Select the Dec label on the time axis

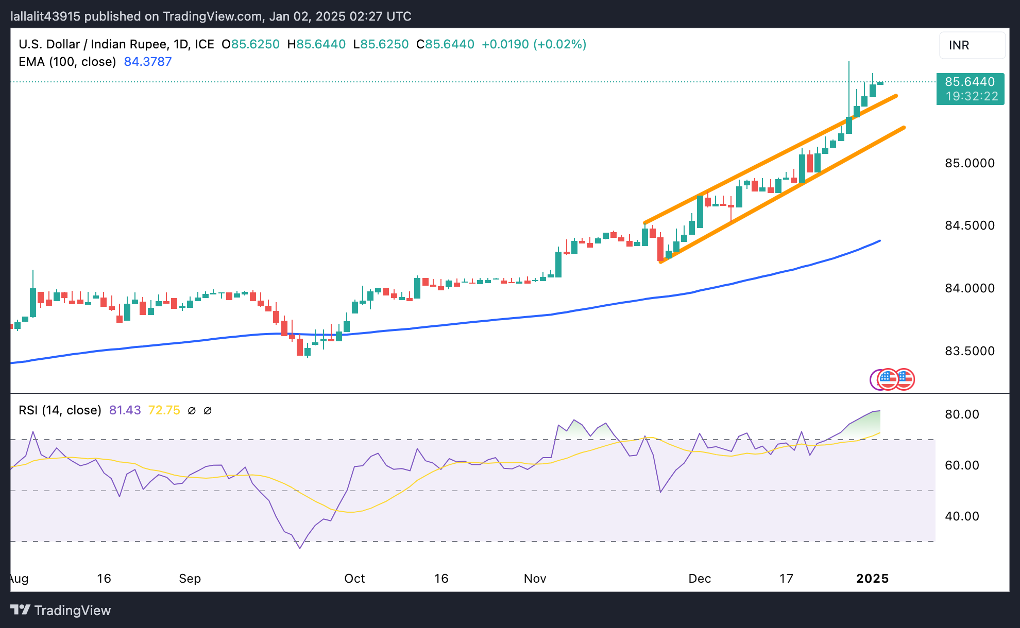tap(700, 579)
